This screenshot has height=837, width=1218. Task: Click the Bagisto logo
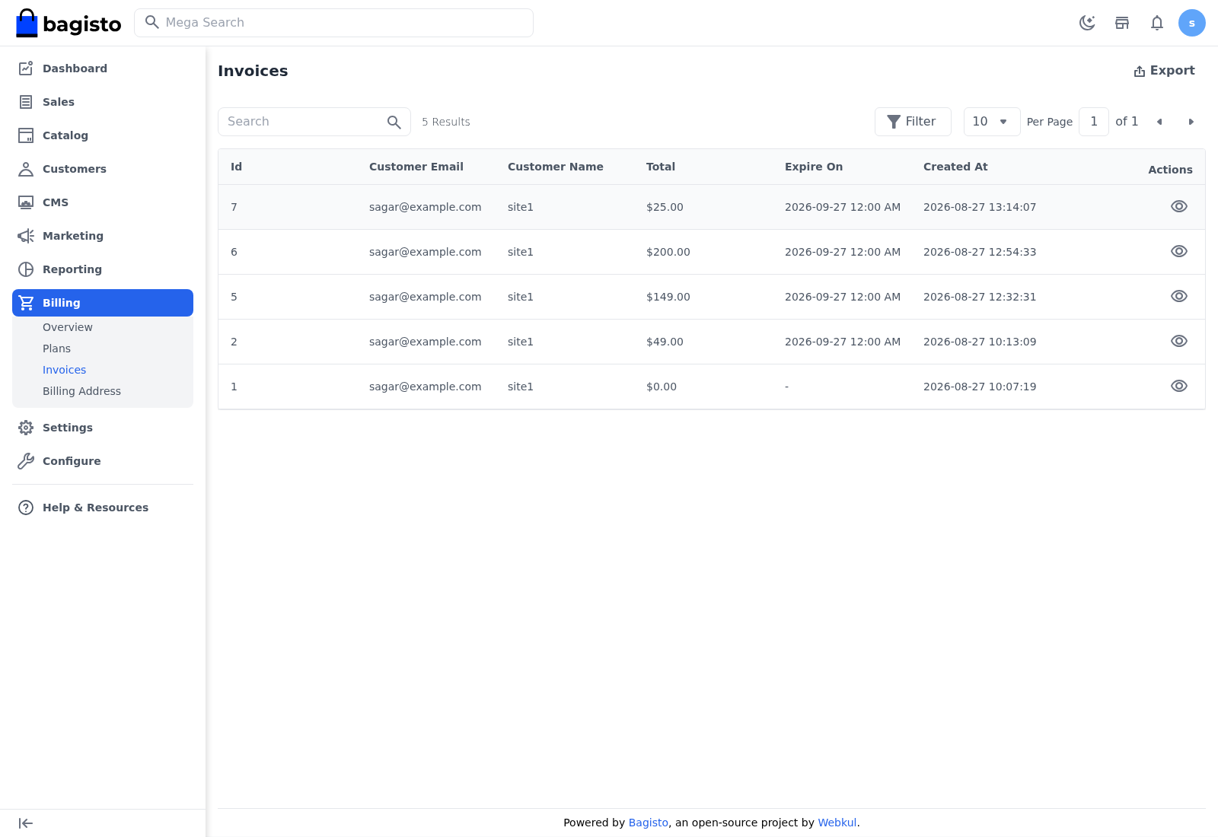[x=69, y=23]
